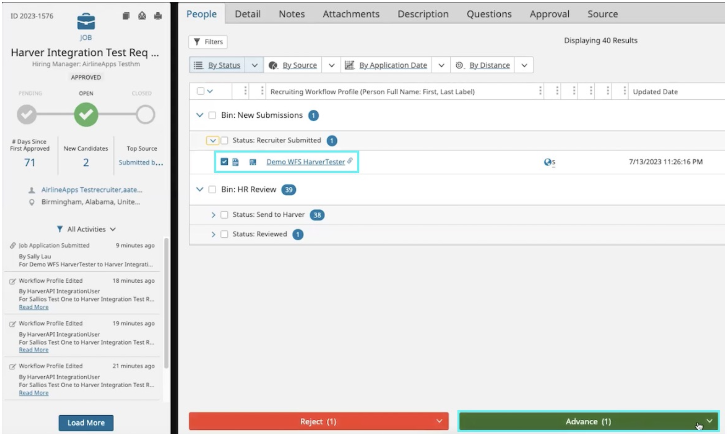
Task: Open the Advance button dropdown arrow
Action: coord(709,421)
